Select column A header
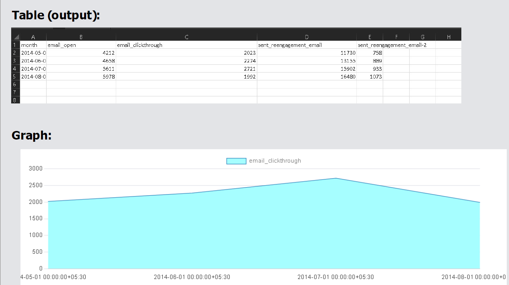 click(x=33, y=37)
